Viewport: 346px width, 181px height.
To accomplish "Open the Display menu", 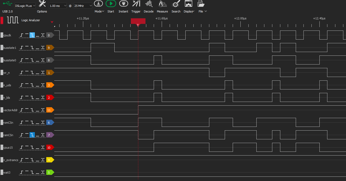I will pos(188,4).
